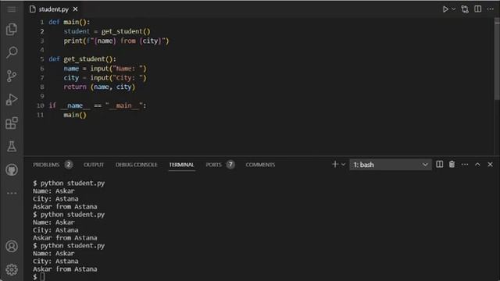Open the Testing flask view
Screen dimensions: 500x281
point(12,147)
